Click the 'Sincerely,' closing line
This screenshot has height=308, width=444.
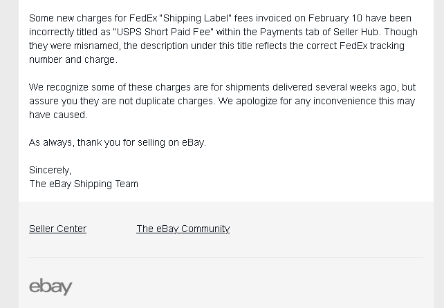(x=50, y=170)
